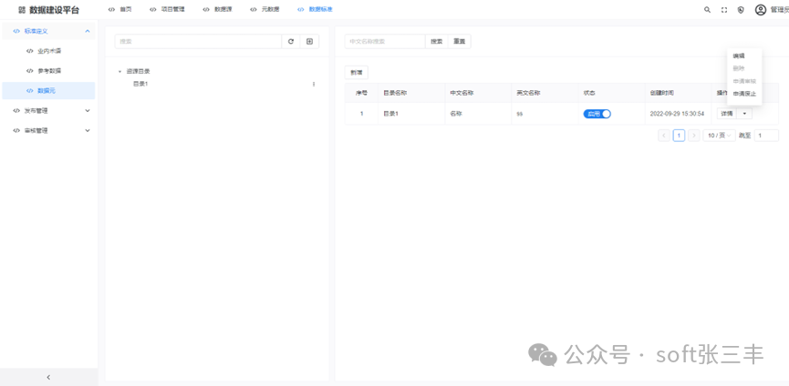Click the 重置 button
This screenshot has height=386, width=789.
point(460,42)
